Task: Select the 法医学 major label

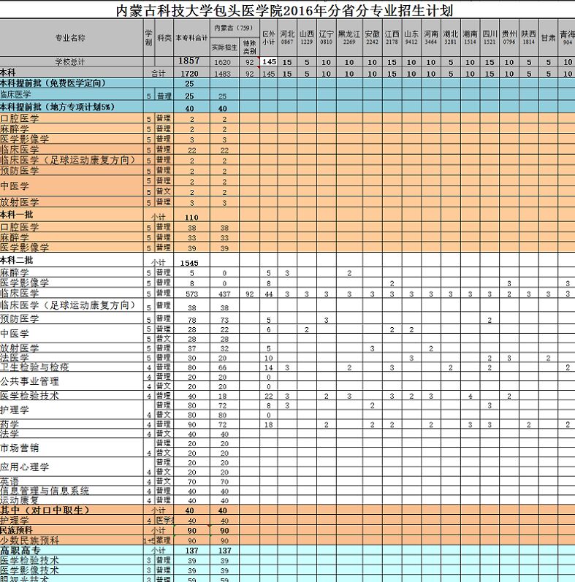Action: click(x=15, y=357)
